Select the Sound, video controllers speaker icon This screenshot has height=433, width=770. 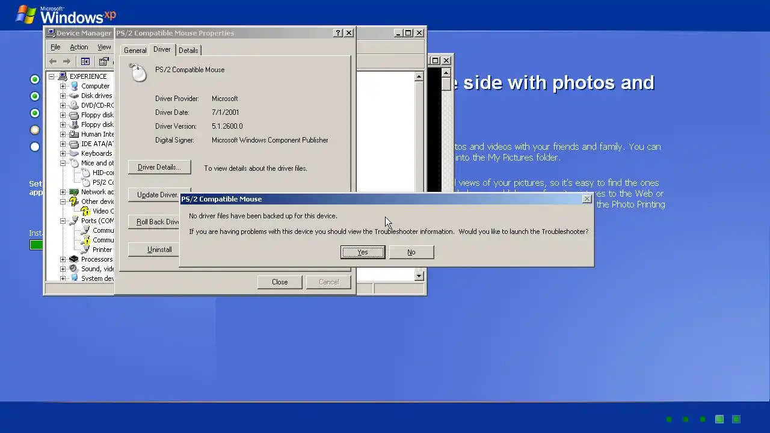pos(74,269)
